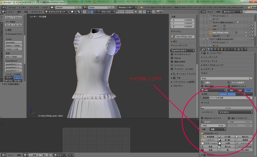
Task: Click the 擬似AO bake button
Action: pyautogui.click(x=244, y=137)
